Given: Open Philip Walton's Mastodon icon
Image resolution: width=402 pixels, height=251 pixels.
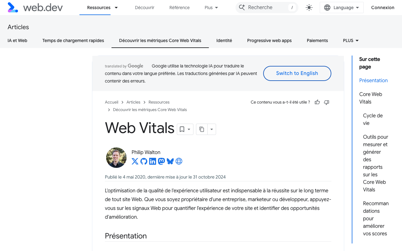Looking at the screenshot, I should (161, 161).
